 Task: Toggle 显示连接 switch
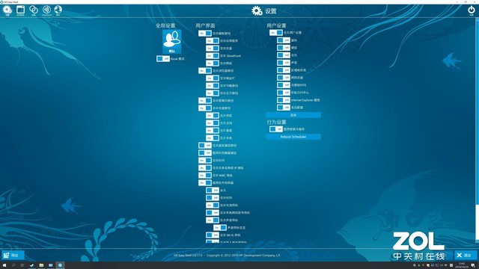[213, 48]
